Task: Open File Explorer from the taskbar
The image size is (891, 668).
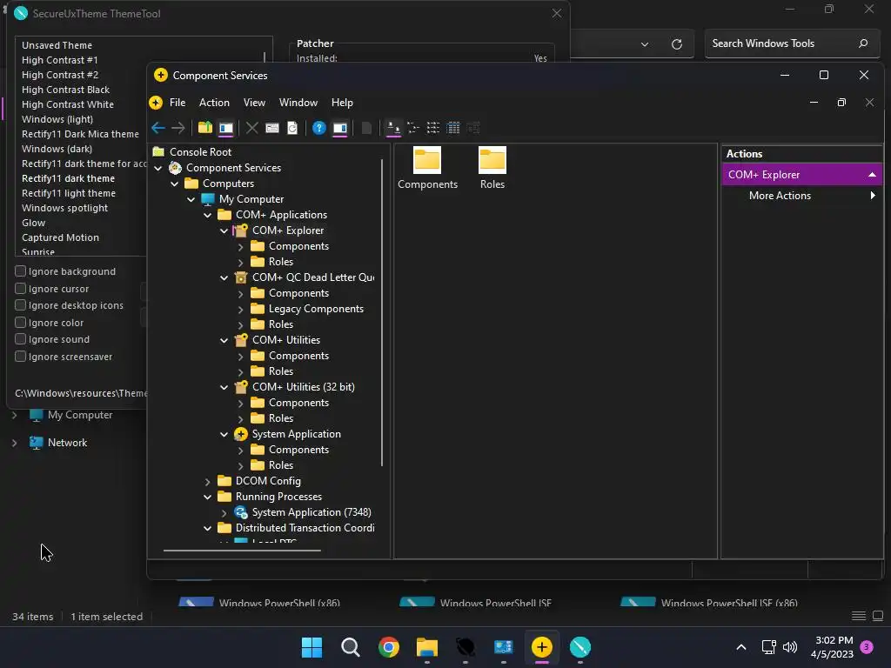Action: 426,647
